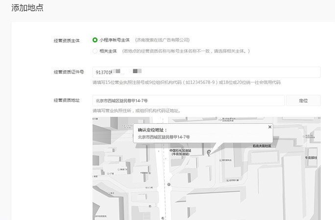Click into the 经营资质地址 address field
335x220 pixels.
pos(188,100)
